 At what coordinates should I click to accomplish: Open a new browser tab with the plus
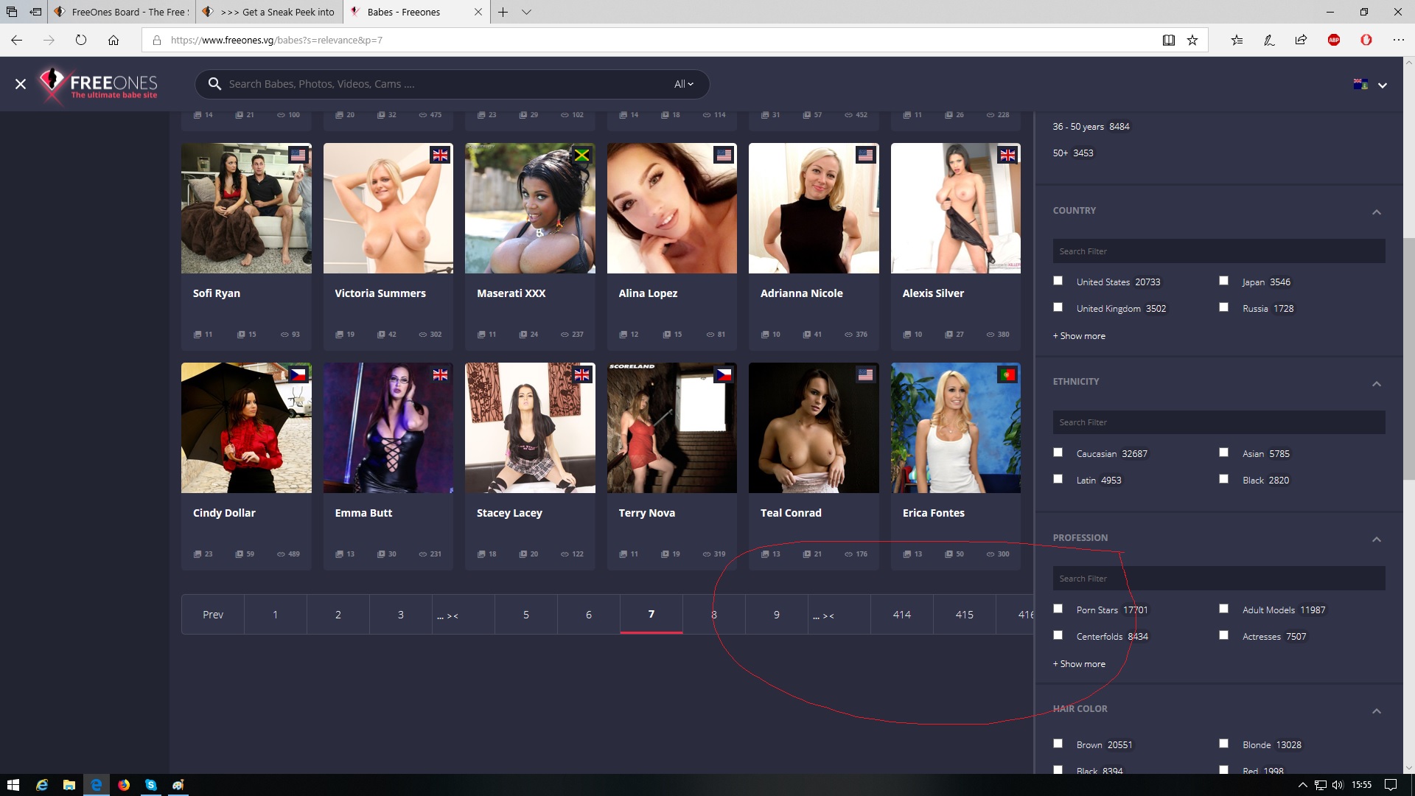click(503, 12)
